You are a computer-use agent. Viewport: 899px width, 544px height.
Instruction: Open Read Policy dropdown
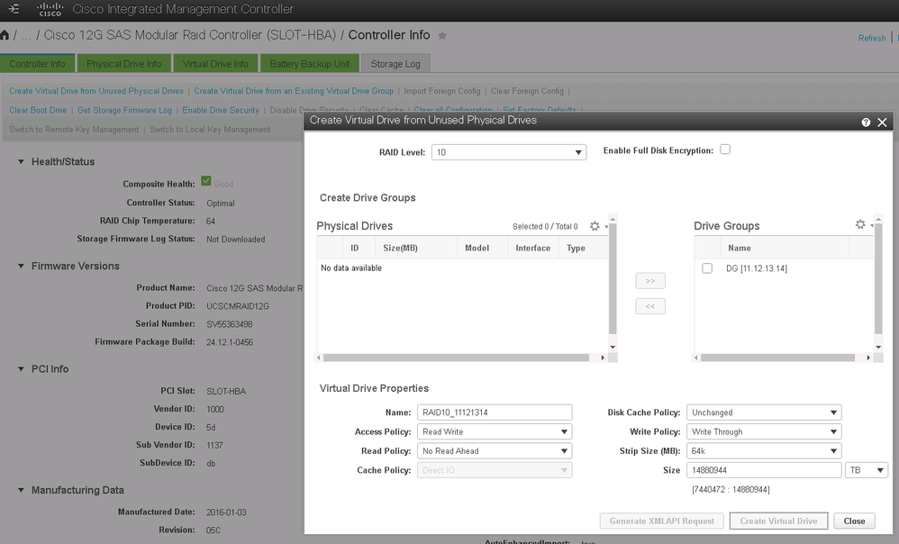pos(495,451)
